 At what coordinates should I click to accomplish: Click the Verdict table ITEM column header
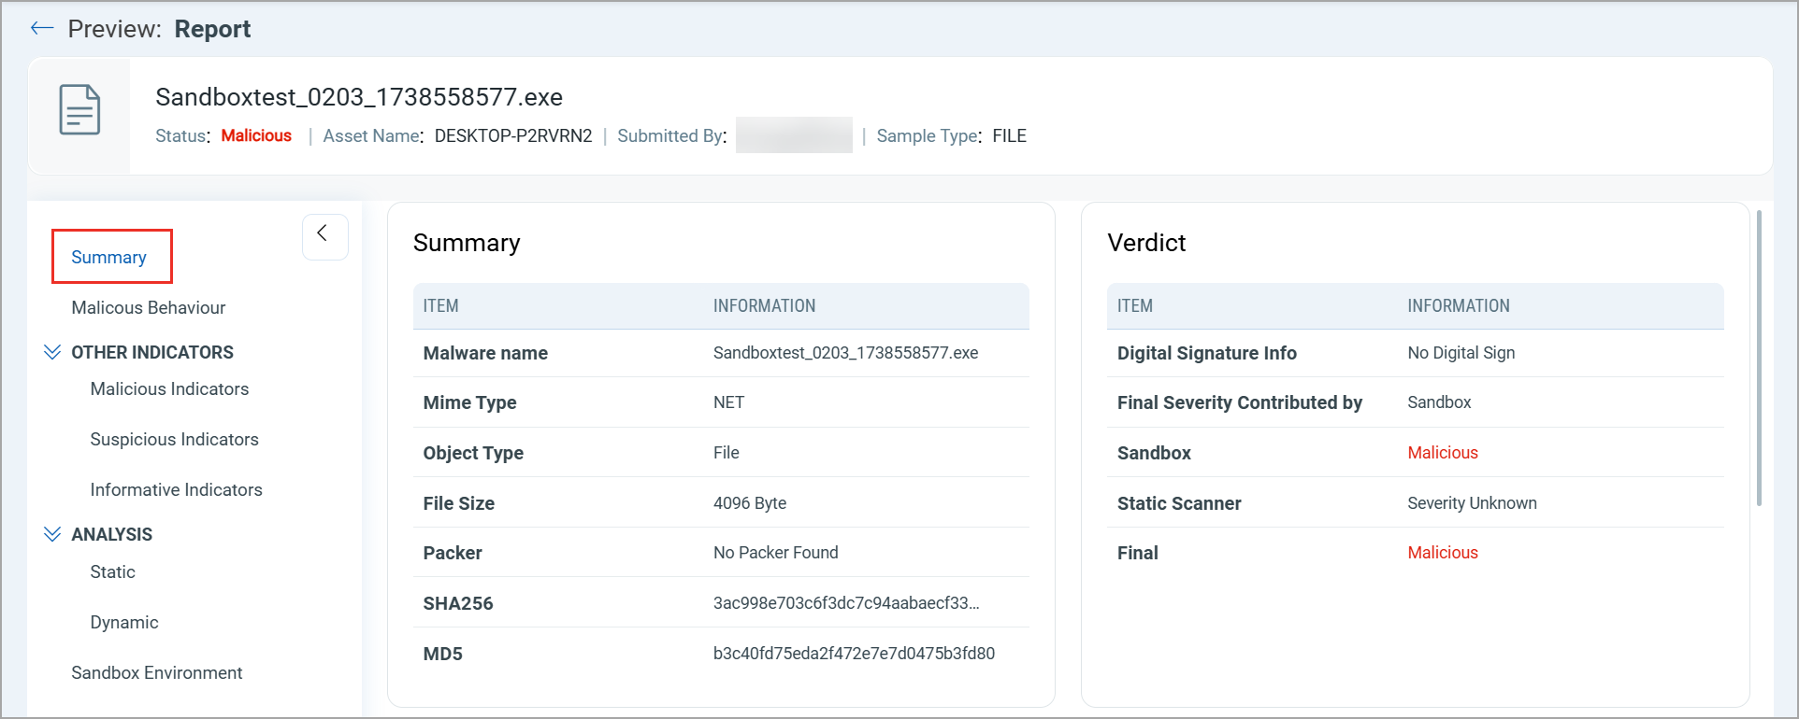1134,306
